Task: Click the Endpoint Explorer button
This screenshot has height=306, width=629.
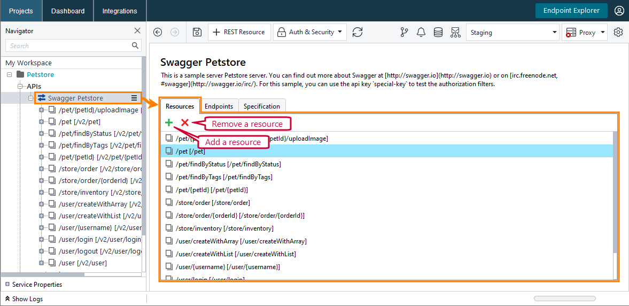Action: pos(571,11)
